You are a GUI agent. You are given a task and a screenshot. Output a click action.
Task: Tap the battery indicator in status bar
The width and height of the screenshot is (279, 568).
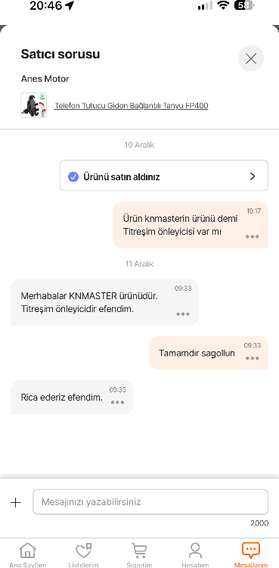244,5
